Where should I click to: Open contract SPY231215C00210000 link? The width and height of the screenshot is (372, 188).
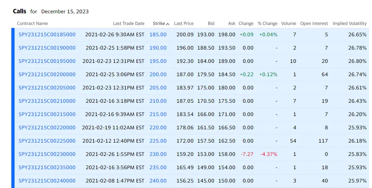(47, 101)
